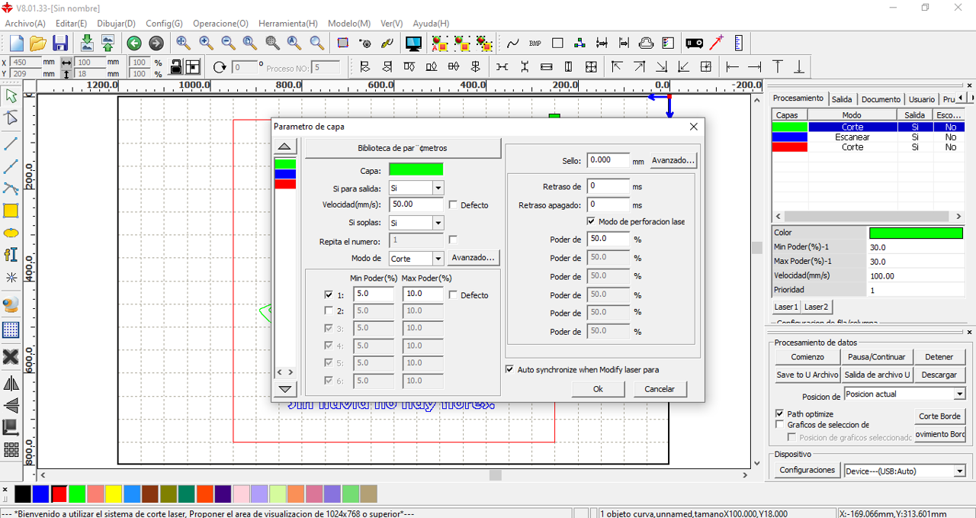
Task: Uncheck laser 1 power row checkbox
Action: coord(329,294)
